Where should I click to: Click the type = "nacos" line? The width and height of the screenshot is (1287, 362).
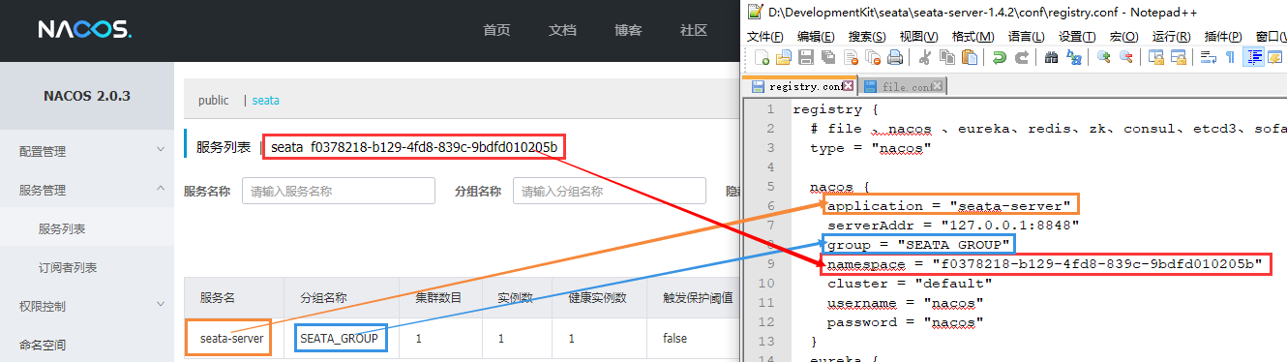point(870,147)
